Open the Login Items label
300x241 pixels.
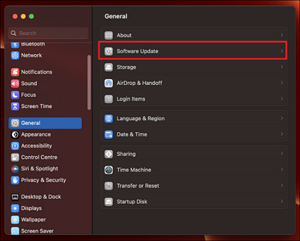click(131, 99)
